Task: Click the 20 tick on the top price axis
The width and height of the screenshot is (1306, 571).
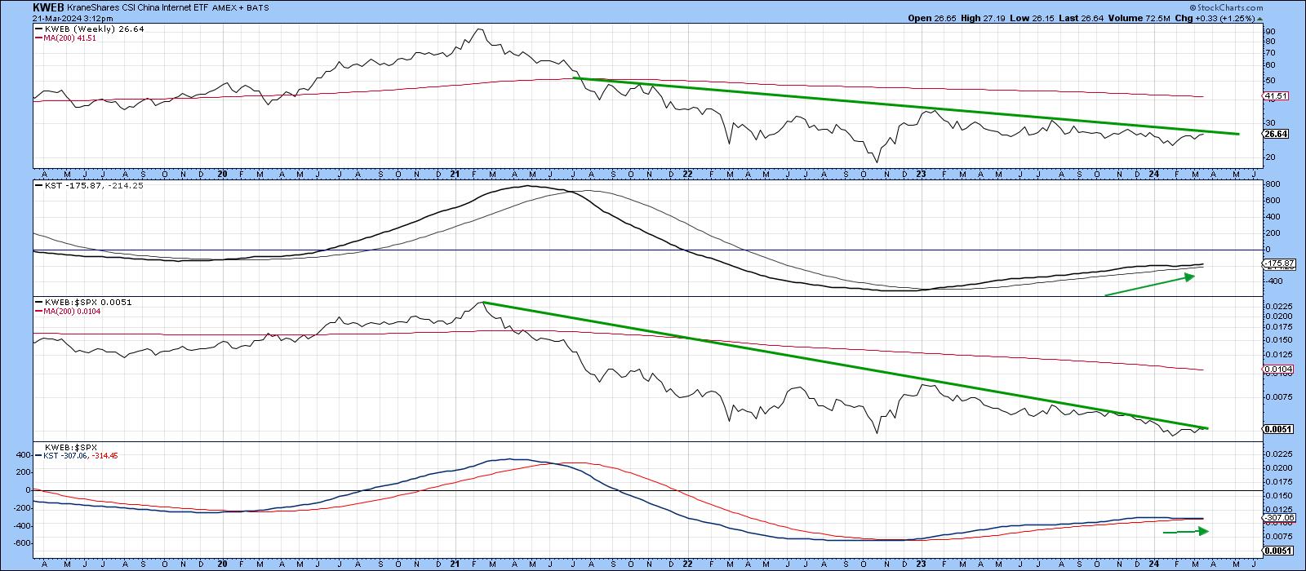Action: click(x=1269, y=157)
